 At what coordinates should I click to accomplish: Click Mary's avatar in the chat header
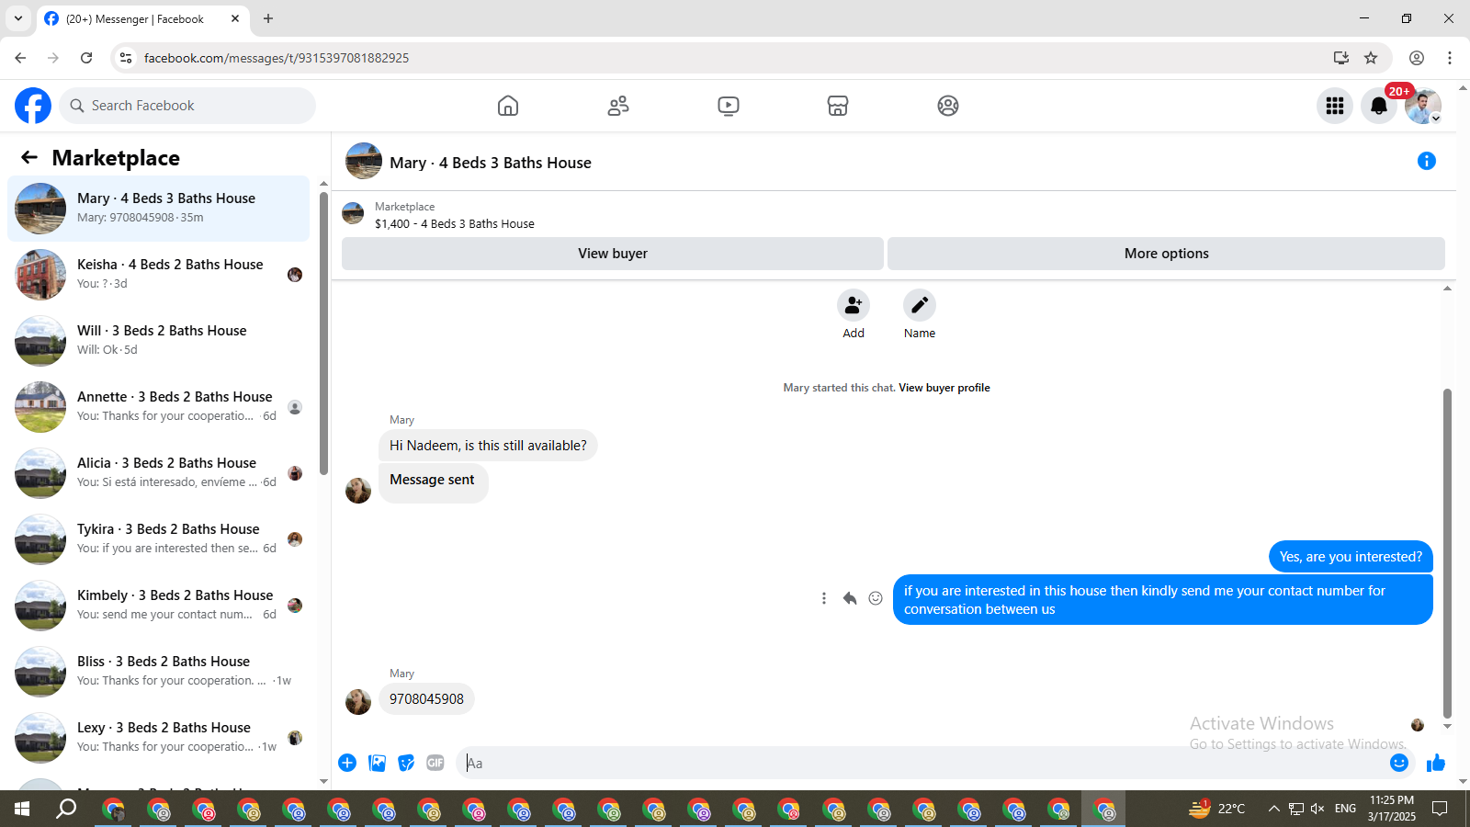(364, 161)
